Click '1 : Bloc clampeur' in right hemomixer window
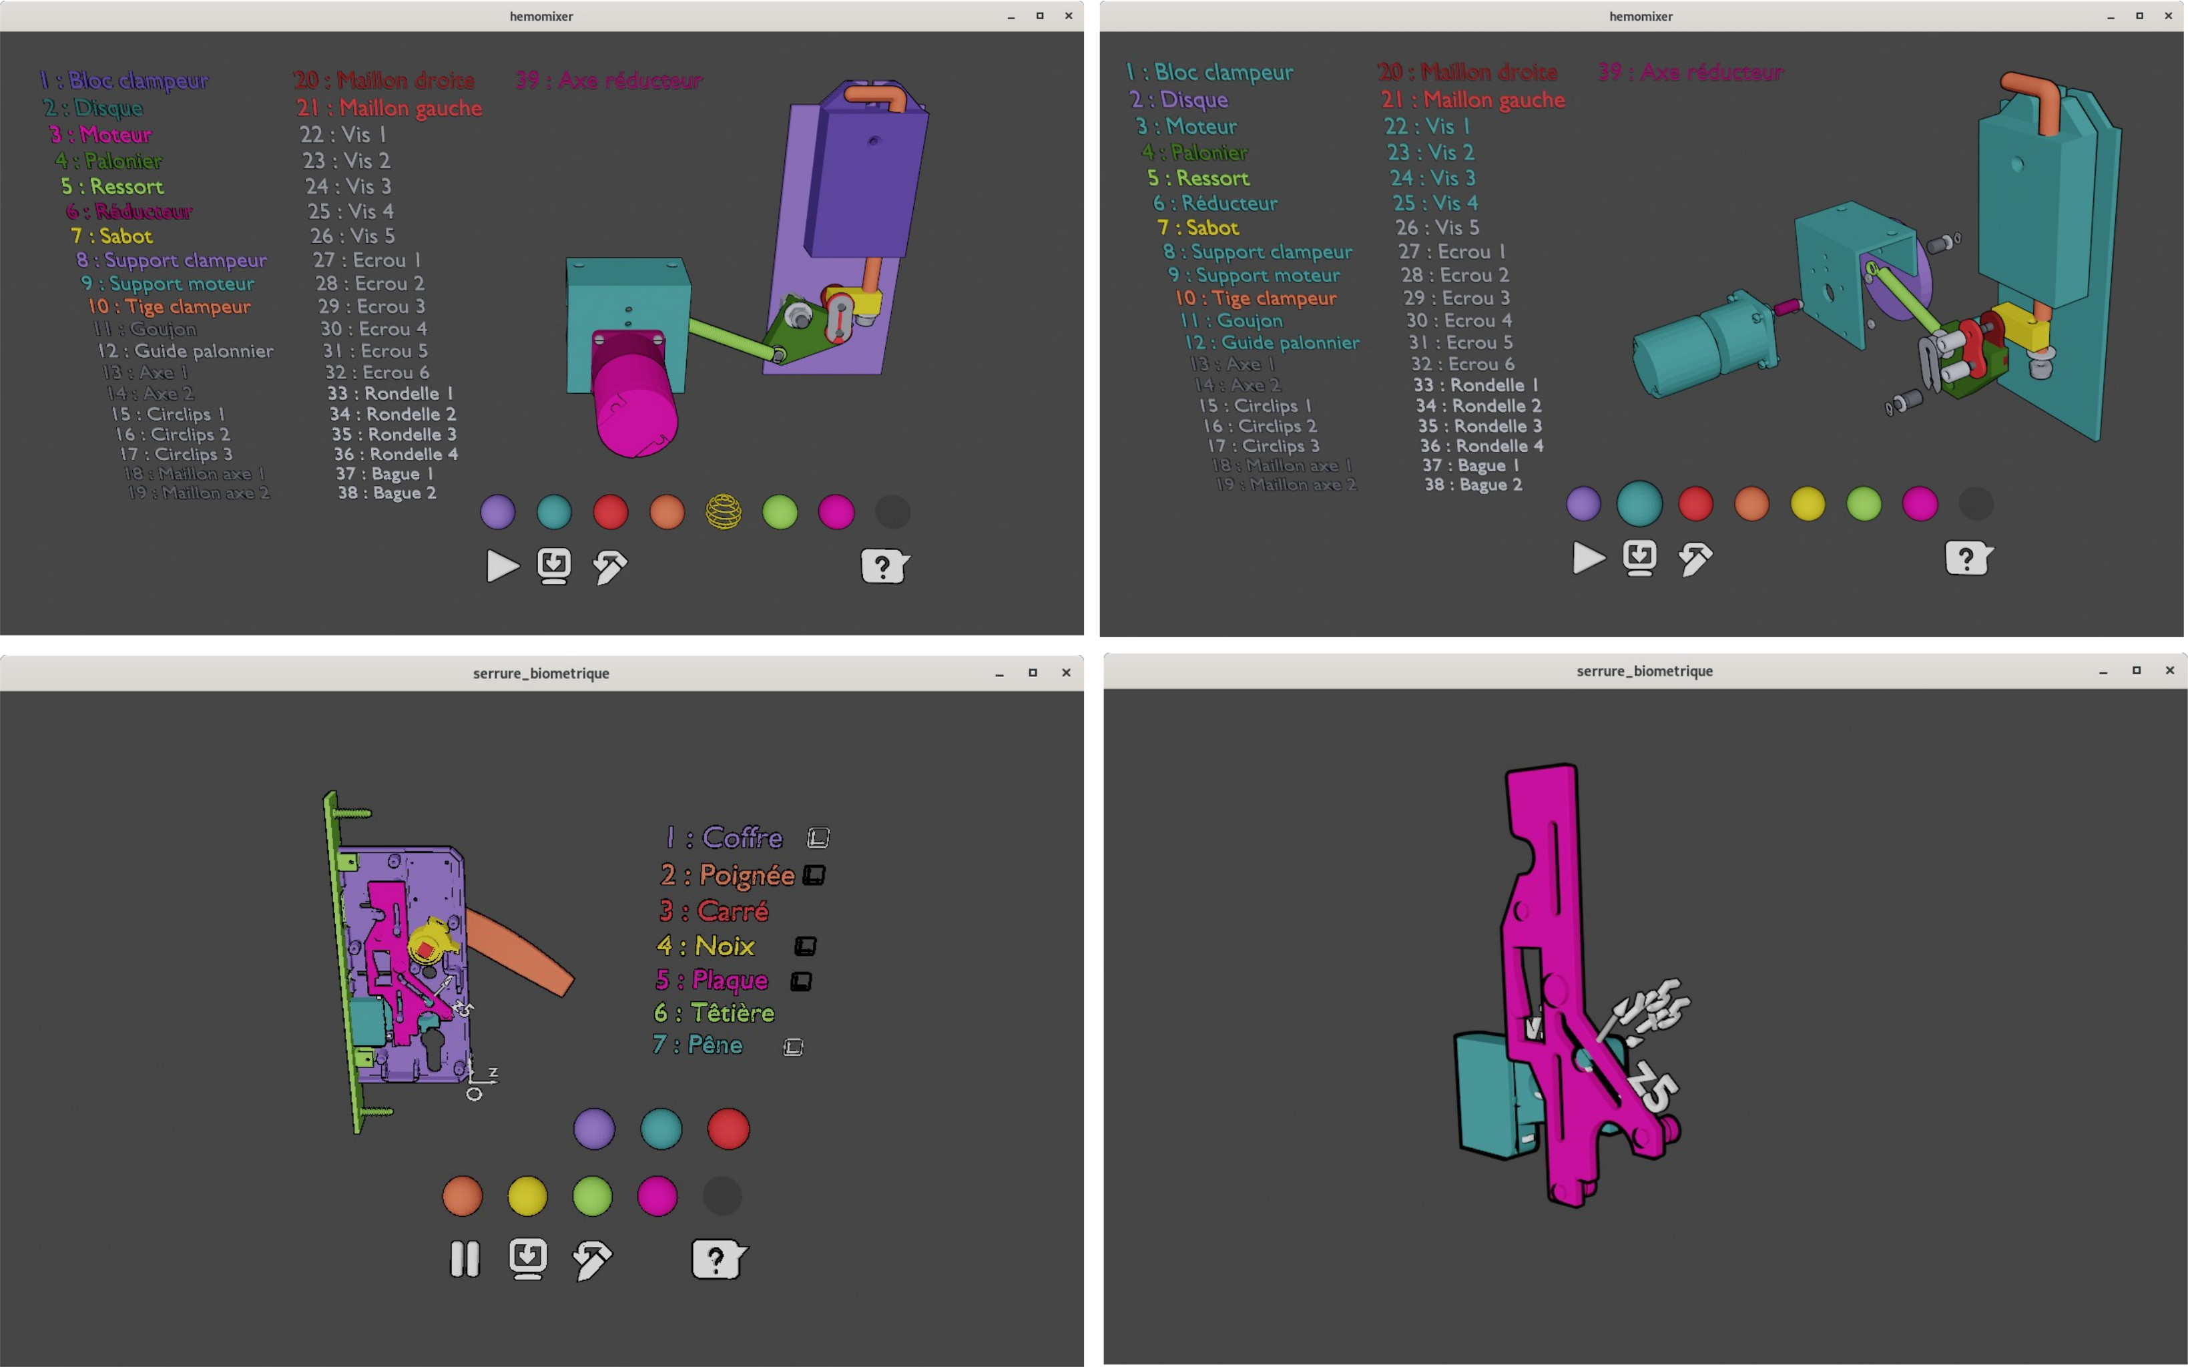Image resolution: width=2188 pixels, height=1367 pixels. (1209, 72)
